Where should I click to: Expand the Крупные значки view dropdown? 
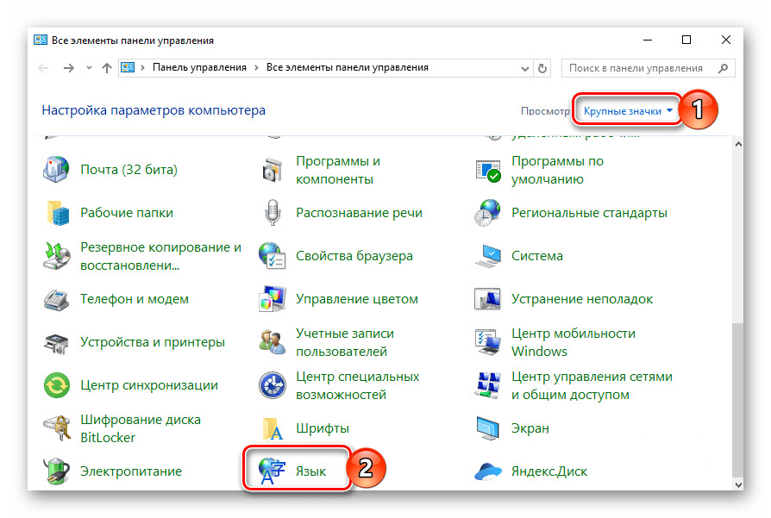click(x=627, y=111)
